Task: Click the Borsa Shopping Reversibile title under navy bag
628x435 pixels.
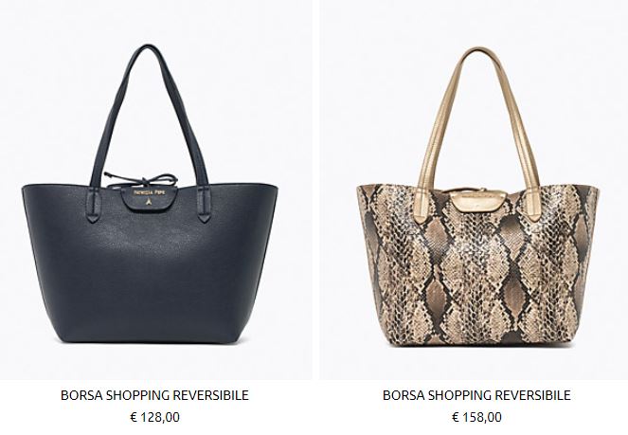Action: pos(154,395)
